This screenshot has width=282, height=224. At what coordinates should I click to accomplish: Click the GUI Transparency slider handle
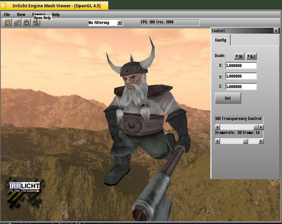(256, 127)
